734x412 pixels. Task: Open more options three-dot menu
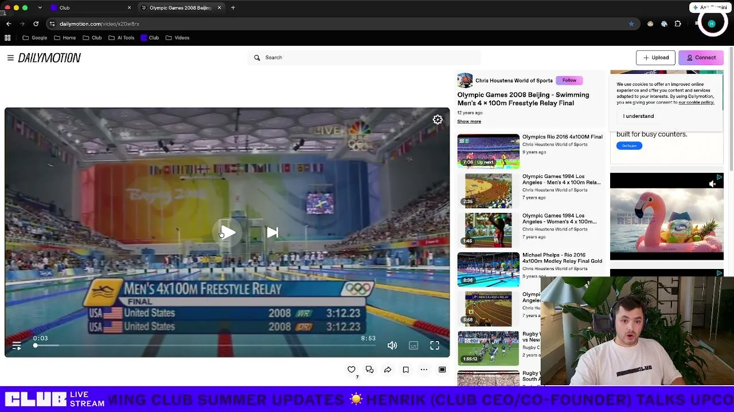click(424, 370)
